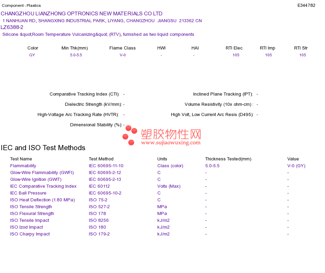Open Glow-Wire Flammability (GWFI) row
The width and height of the screenshot is (325, 273).
pyautogui.click(x=42, y=172)
